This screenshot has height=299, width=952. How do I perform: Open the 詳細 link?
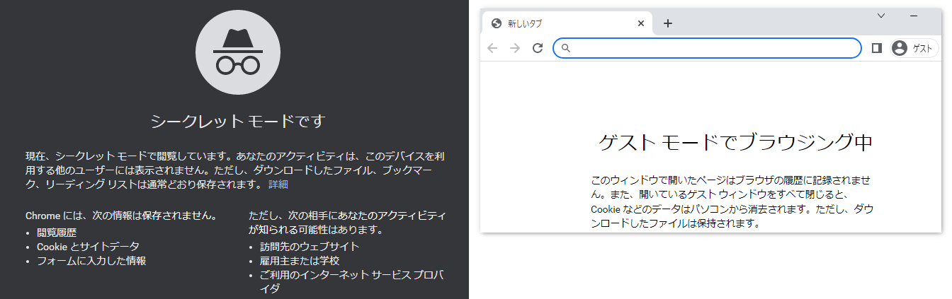click(278, 184)
